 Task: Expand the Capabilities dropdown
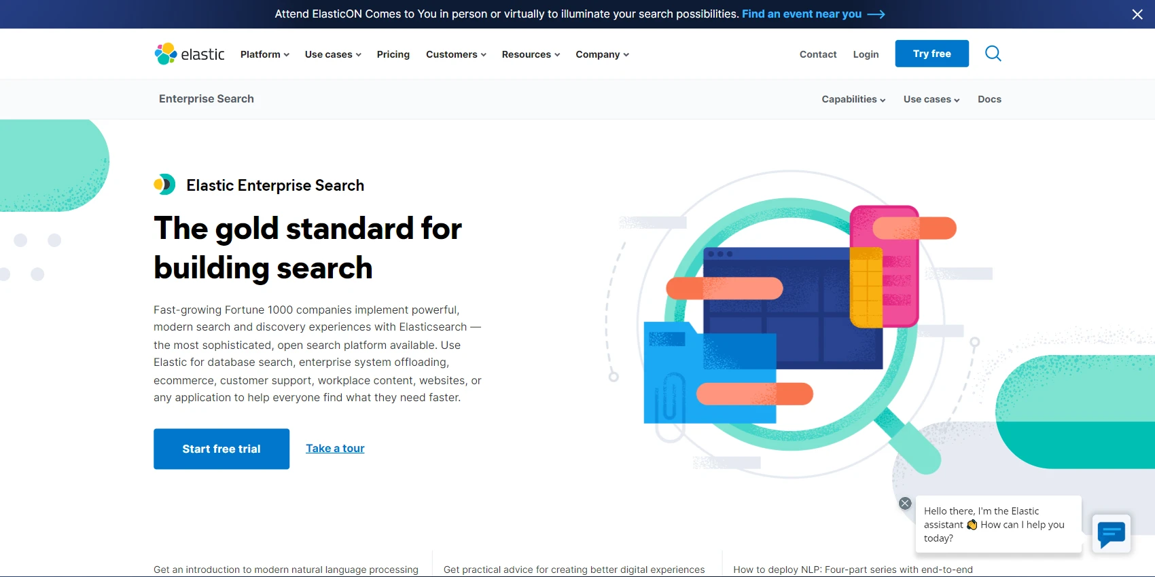853,99
